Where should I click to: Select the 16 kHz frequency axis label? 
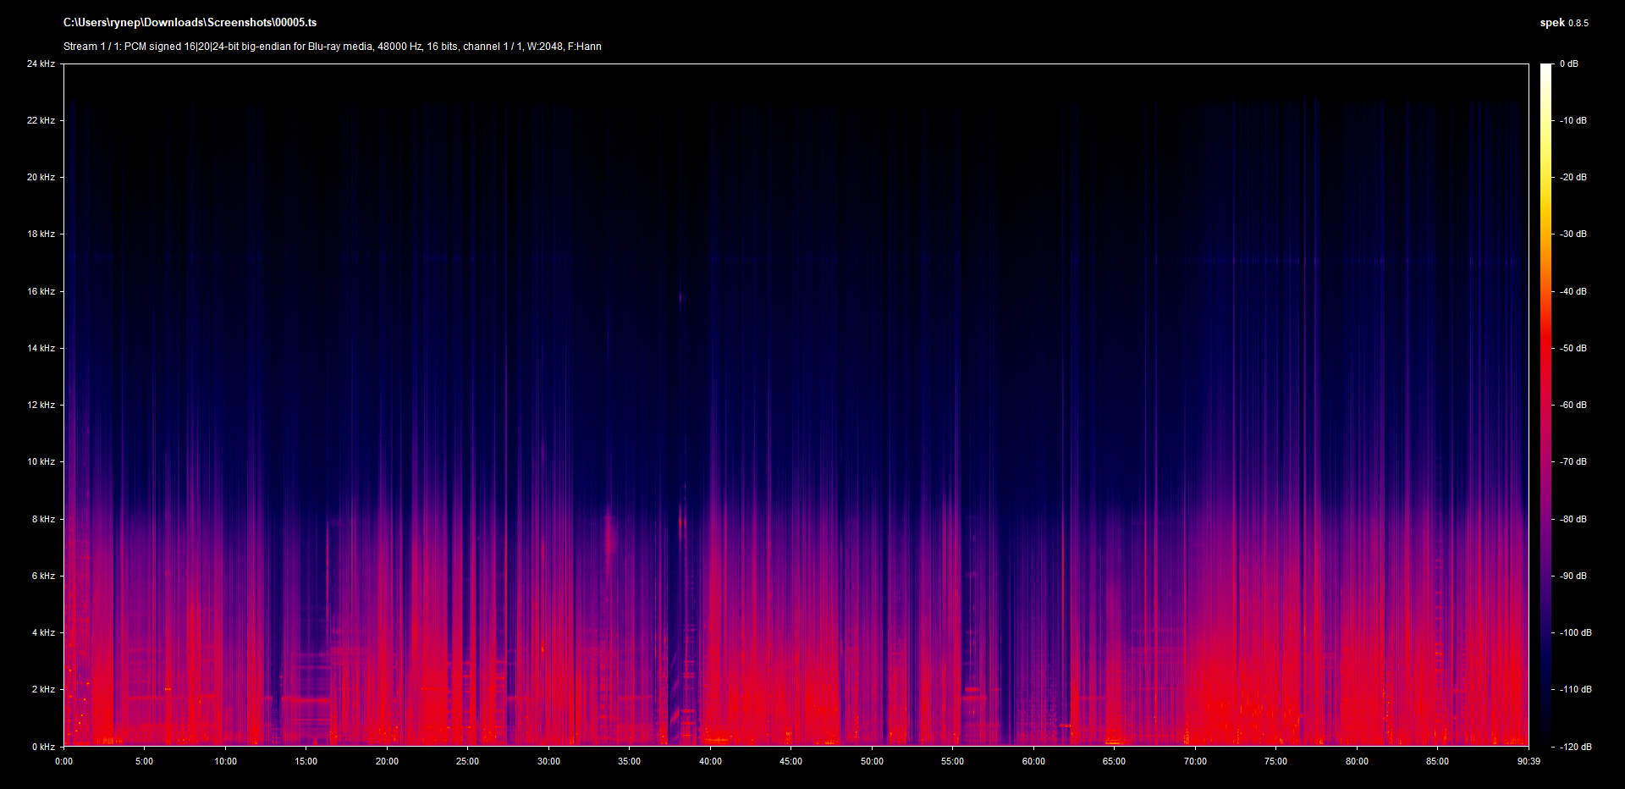41,291
